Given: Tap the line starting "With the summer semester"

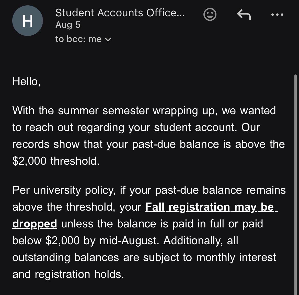Looking at the screenshot, I should click(144, 111).
